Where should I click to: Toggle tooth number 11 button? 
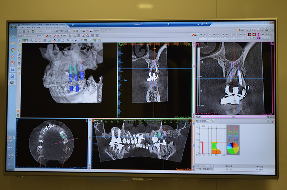(231, 34)
